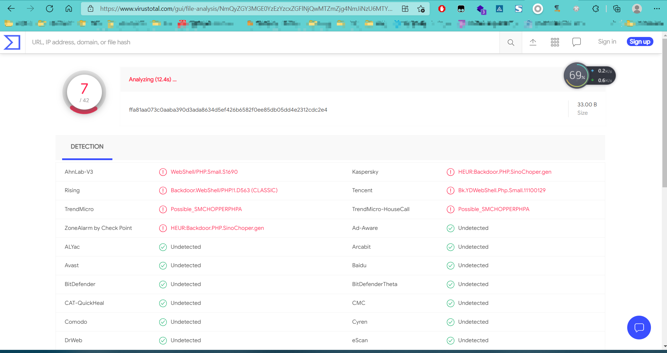The width and height of the screenshot is (667, 353).
Task: Click the browser refresh icon
Action: point(50,9)
